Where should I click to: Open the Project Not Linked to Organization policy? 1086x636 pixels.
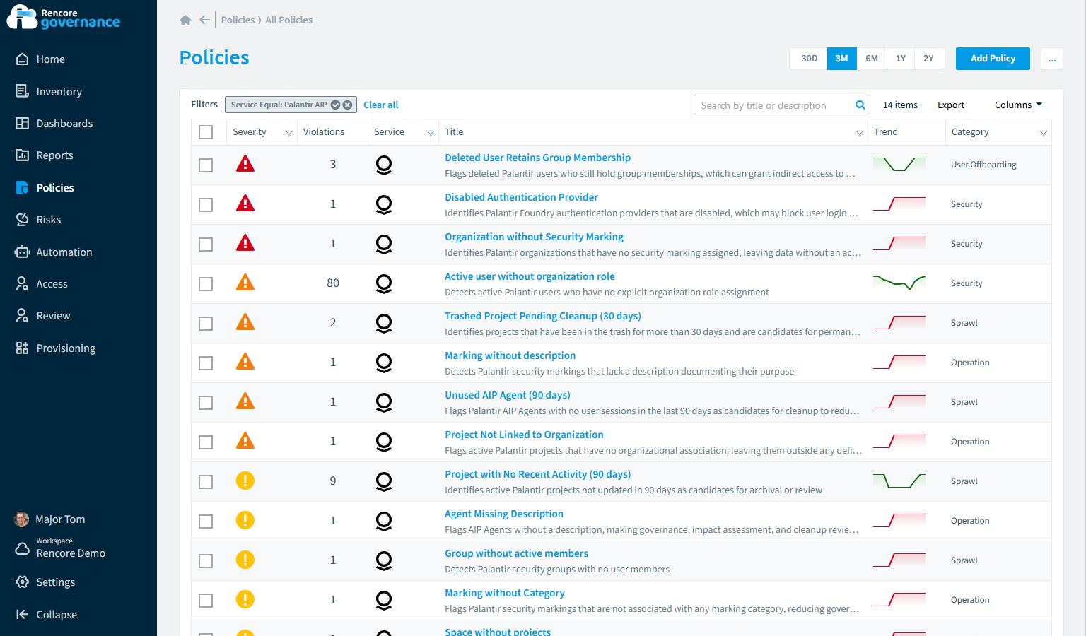pyautogui.click(x=524, y=435)
